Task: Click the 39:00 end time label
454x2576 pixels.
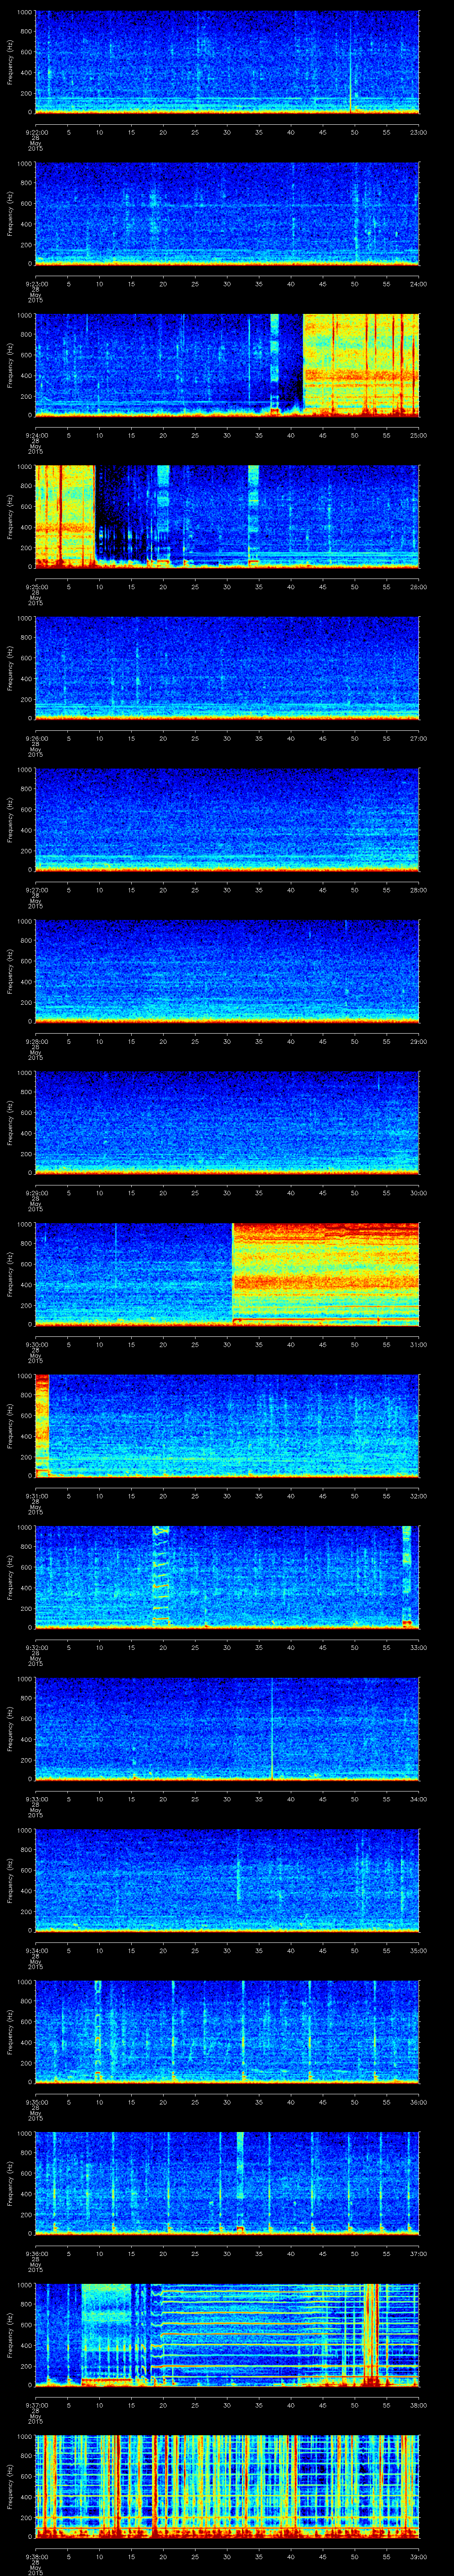Action: pos(419,2556)
